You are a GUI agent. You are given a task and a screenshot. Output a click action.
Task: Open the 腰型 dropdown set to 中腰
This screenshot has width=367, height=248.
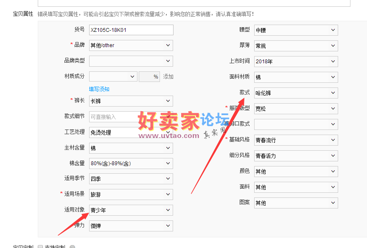point(296,30)
